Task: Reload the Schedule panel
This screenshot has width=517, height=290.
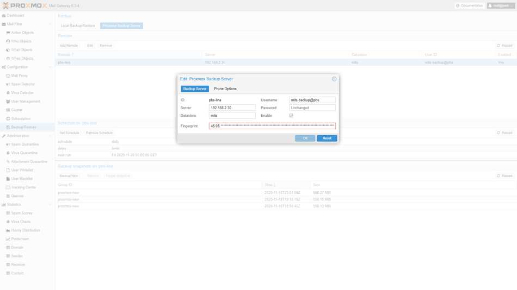Action: (505, 133)
